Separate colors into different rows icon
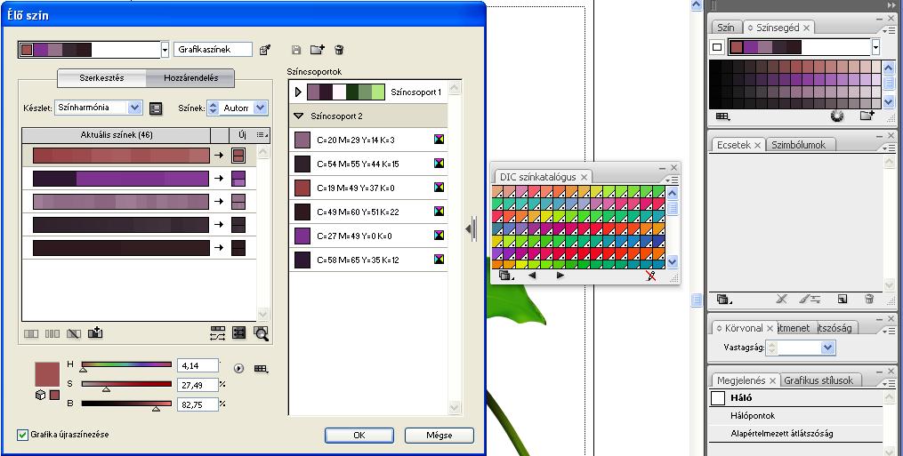 click(52, 333)
